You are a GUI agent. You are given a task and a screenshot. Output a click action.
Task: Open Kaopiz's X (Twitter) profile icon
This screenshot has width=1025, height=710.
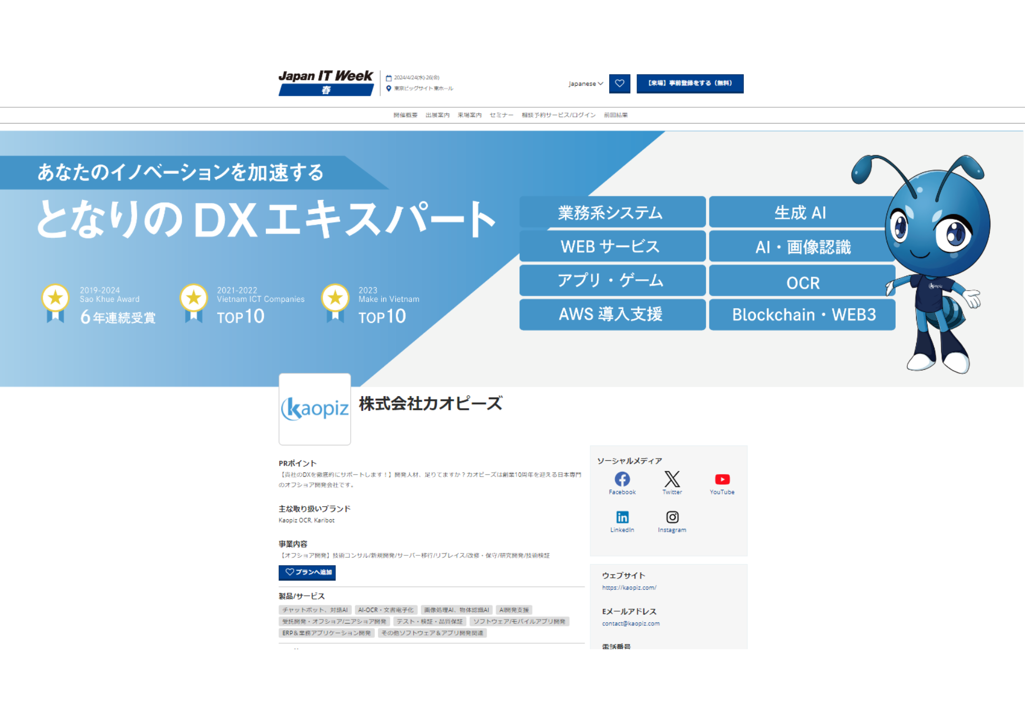[x=672, y=479]
